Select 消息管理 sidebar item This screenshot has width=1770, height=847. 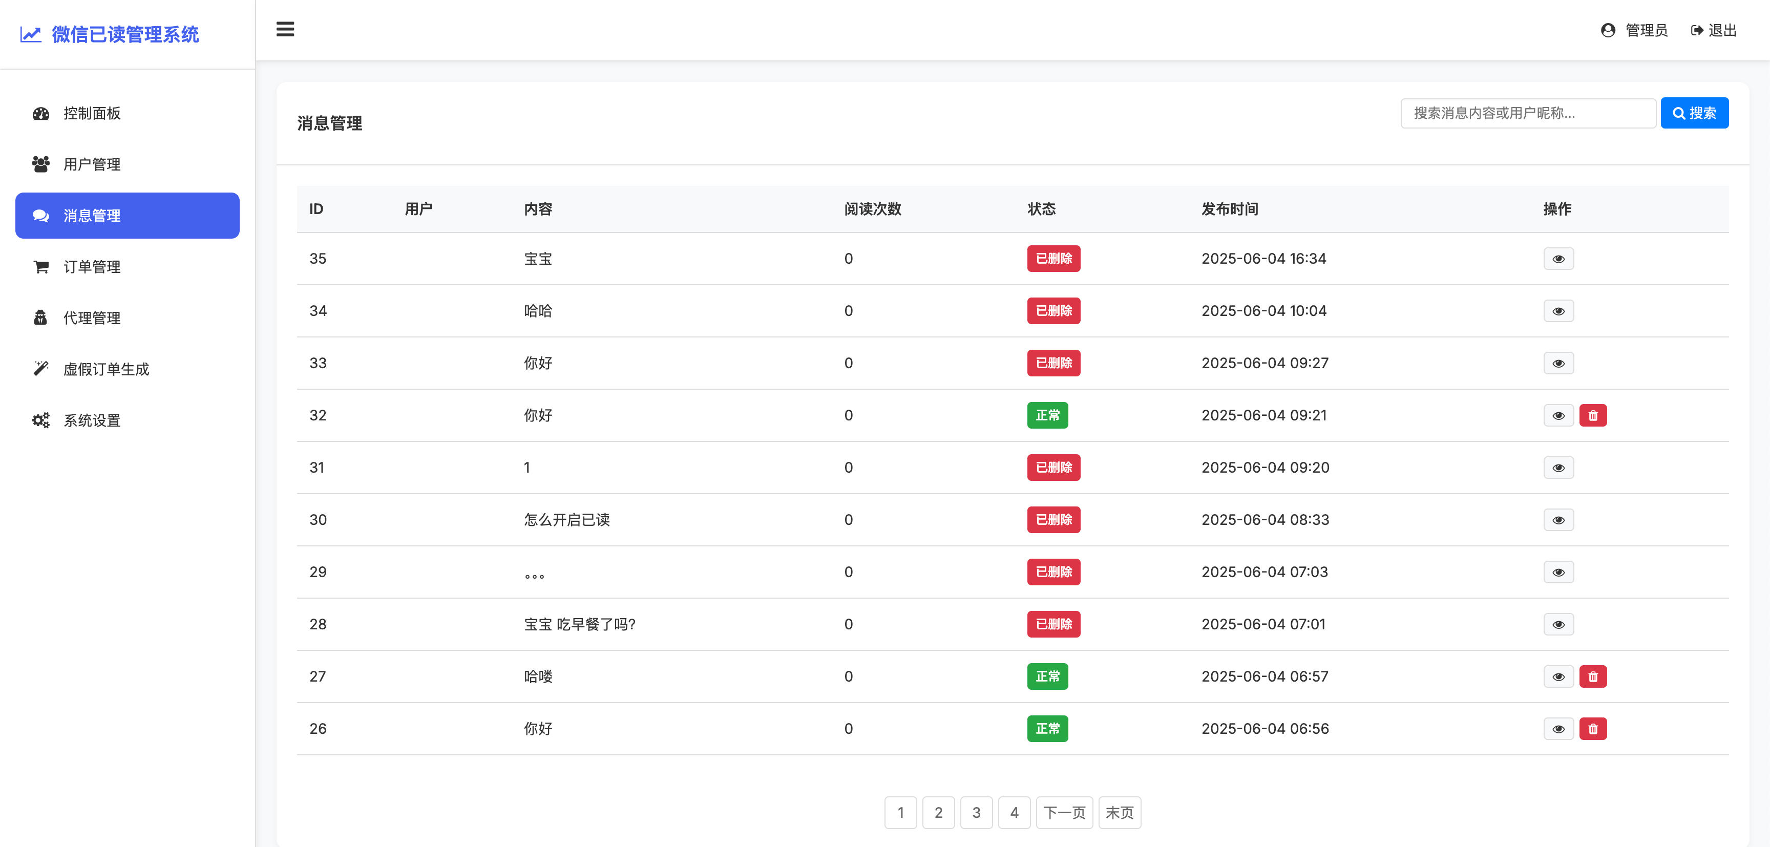coord(127,216)
